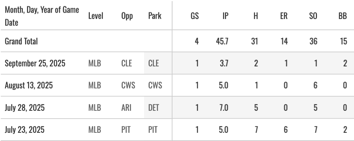Click the July 23, 2025 game date
354x141 pixels.
pyautogui.click(x=25, y=130)
